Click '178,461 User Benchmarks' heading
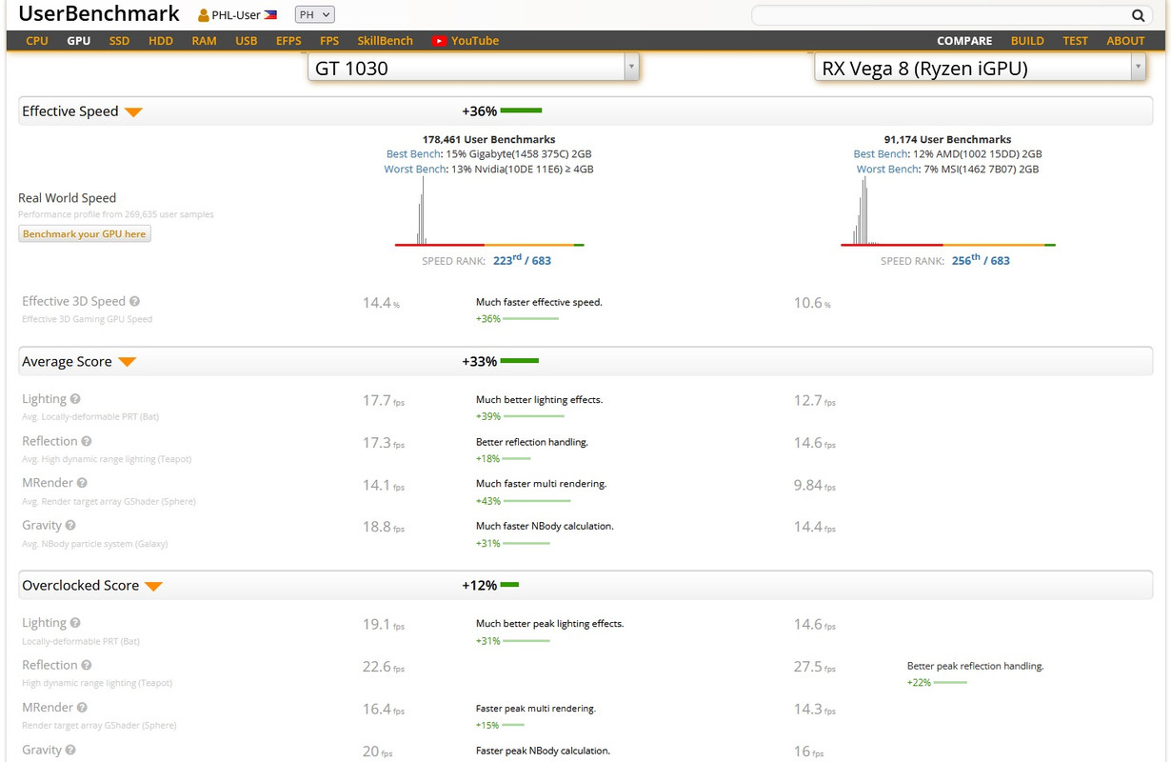This screenshot has height=762, width=1171. pyautogui.click(x=489, y=139)
